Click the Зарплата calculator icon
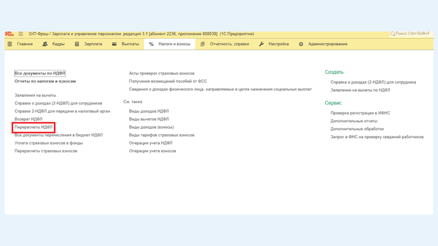 point(77,44)
